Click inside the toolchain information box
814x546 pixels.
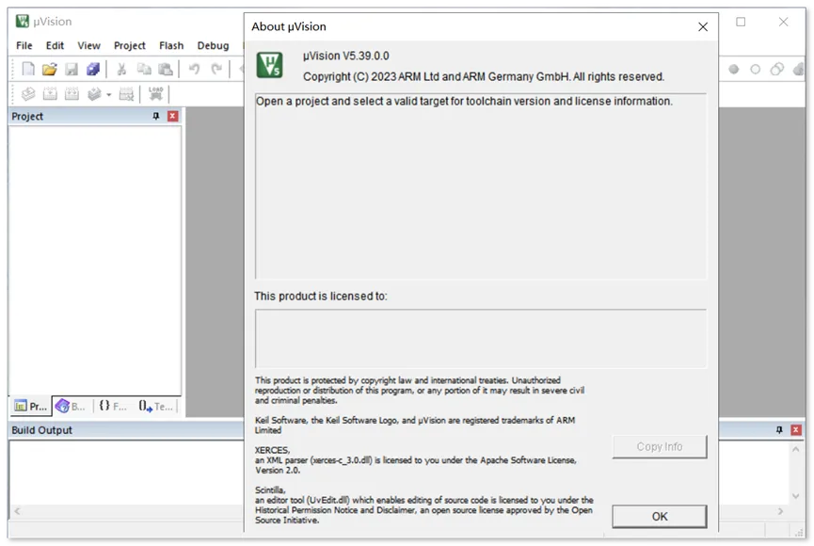tap(481, 186)
